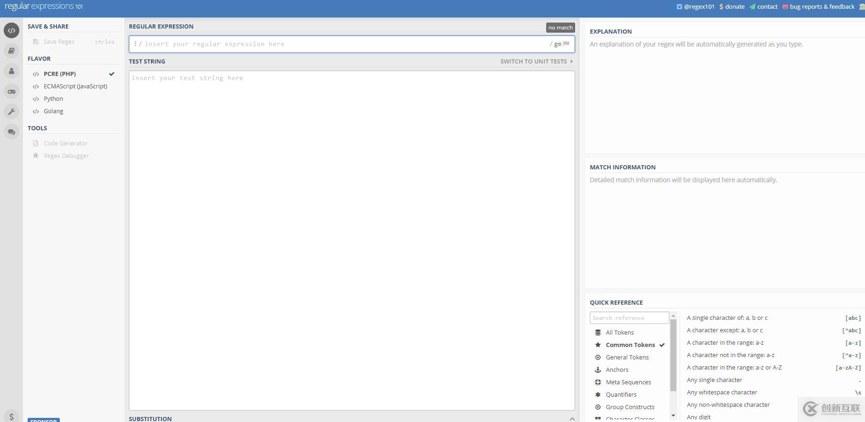Open the gm regex flags selector
865x422 pixels.
(558, 44)
